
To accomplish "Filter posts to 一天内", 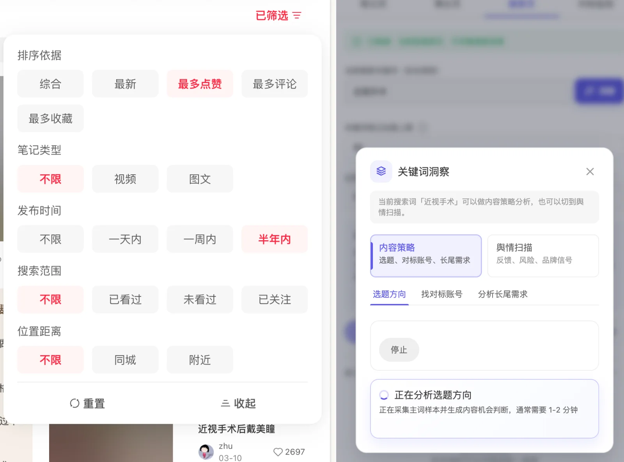I will [x=125, y=239].
